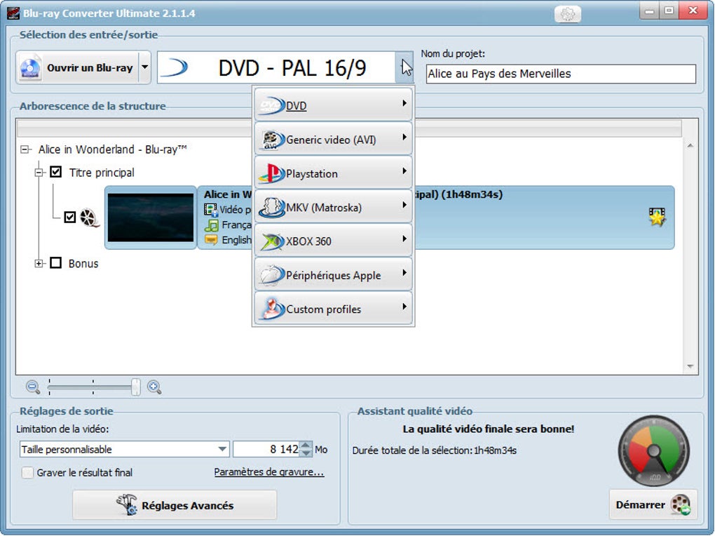Increase the size limit with up arrow

[306, 445]
